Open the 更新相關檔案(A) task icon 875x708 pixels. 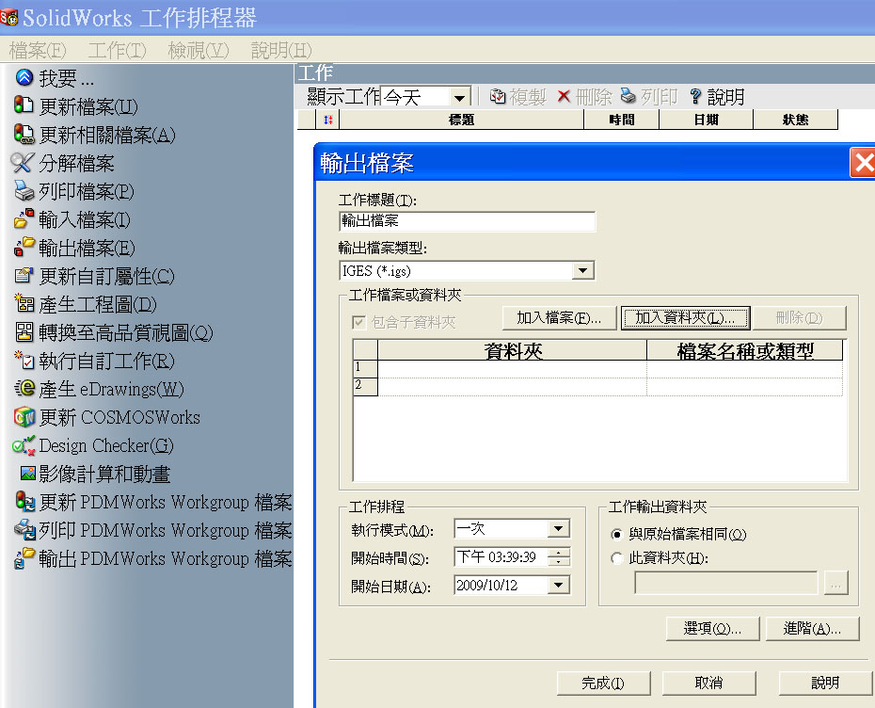[24, 134]
